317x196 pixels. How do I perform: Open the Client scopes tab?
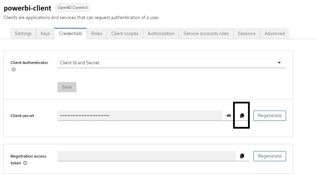tap(125, 34)
